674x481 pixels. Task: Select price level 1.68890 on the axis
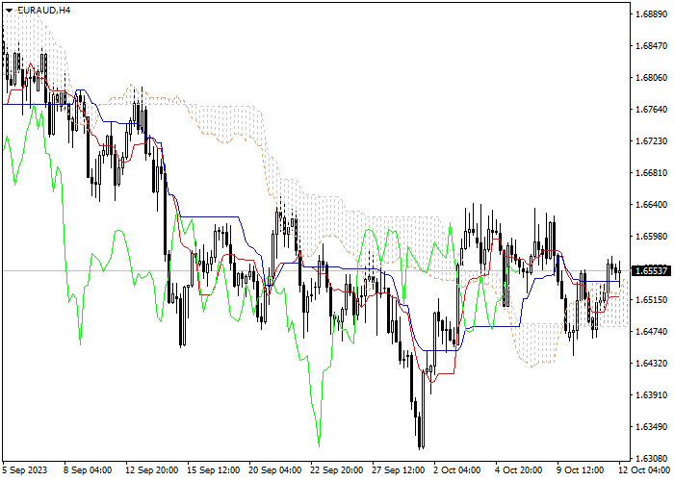coord(651,14)
